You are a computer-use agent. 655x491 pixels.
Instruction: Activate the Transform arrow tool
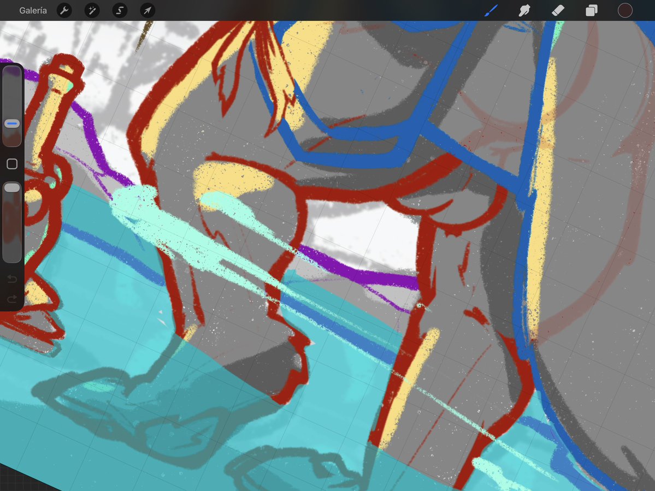tap(147, 10)
